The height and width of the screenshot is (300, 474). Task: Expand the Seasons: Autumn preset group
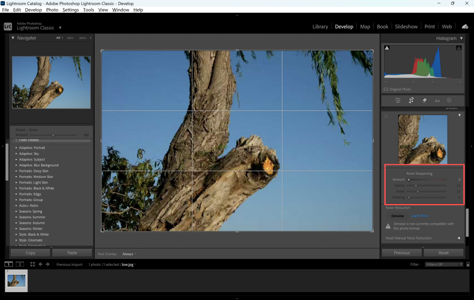tap(16, 223)
